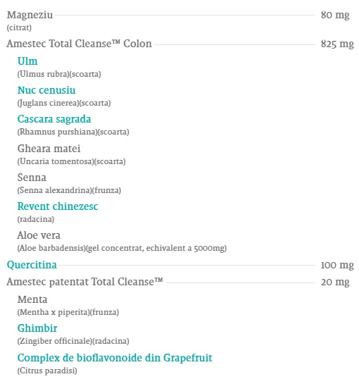359x379 pixels.
Task: Select the Magneziu ingredient label
Action: (x=30, y=15)
